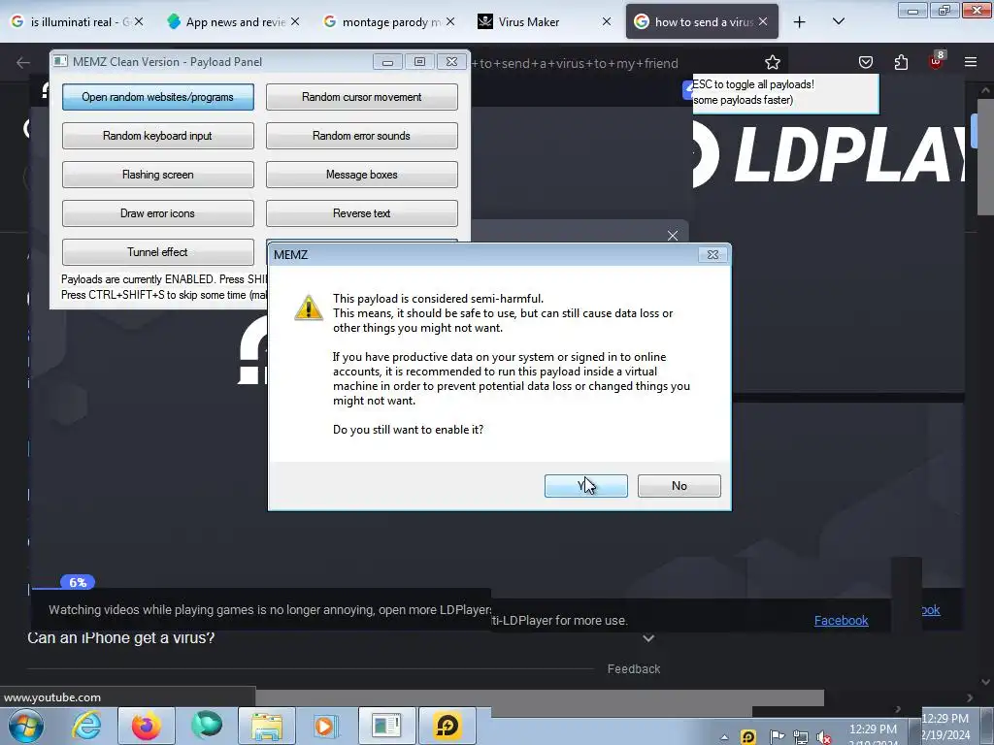The height and width of the screenshot is (745, 994).
Task: Open the browser hamburger menu
Action: click(x=971, y=62)
